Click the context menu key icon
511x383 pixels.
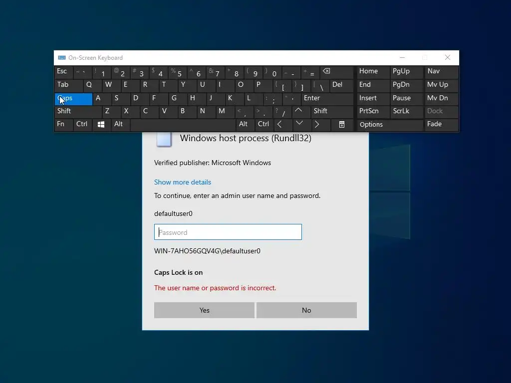click(x=341, y=125)
